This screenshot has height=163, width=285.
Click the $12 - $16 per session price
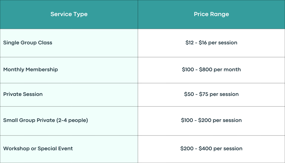[x=212, y=43]
